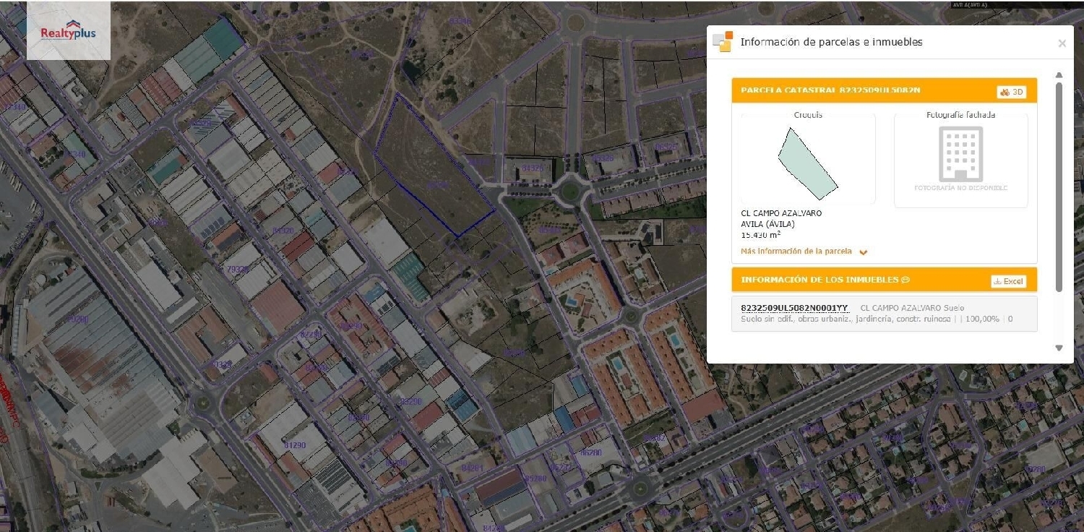Close the parcel information panel
This screenshot has height=532, width=1084.
click(x=1062, y=43)
